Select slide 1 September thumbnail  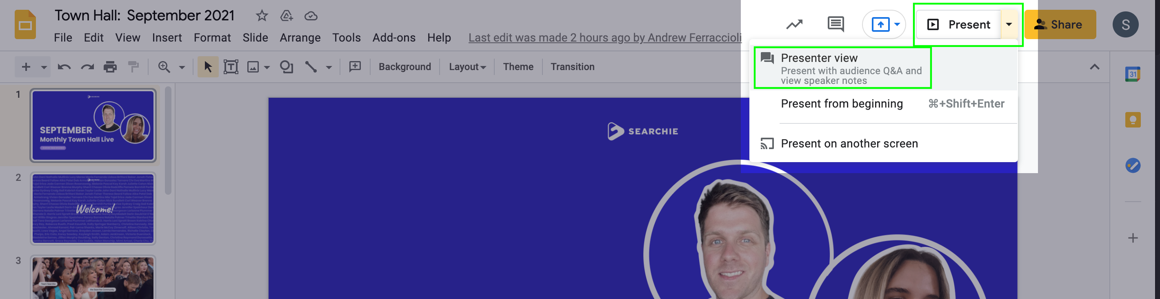pyautogui.click(x=93, y=125)
